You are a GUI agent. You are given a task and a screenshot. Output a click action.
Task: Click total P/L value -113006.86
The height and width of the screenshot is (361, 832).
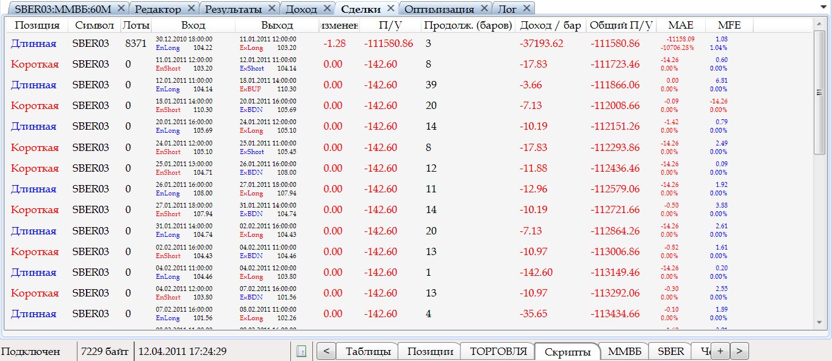615,251
